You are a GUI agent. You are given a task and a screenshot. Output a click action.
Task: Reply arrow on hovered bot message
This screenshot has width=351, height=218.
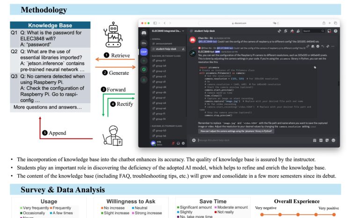tap(322, 46)
